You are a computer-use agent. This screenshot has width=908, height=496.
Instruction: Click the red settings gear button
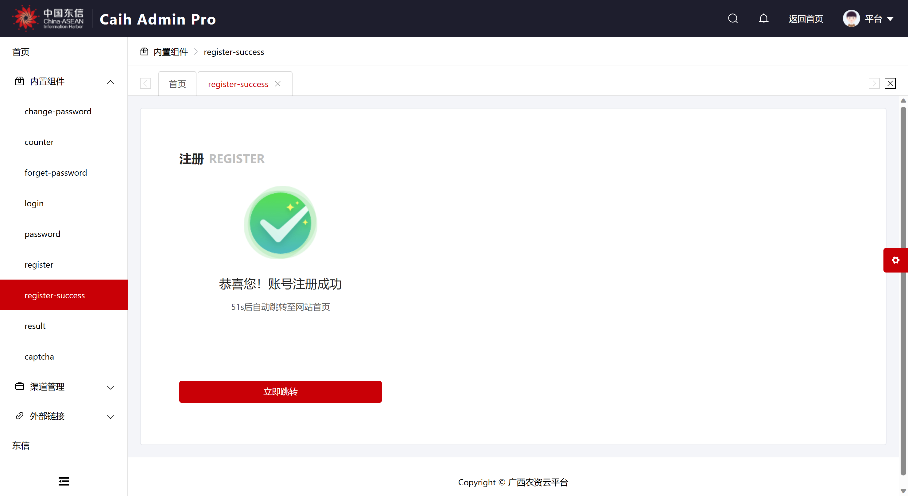click(x=895, y=260)
